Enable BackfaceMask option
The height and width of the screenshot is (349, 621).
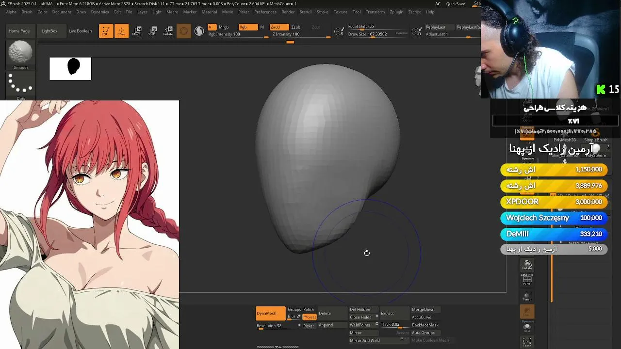[425, 325]
